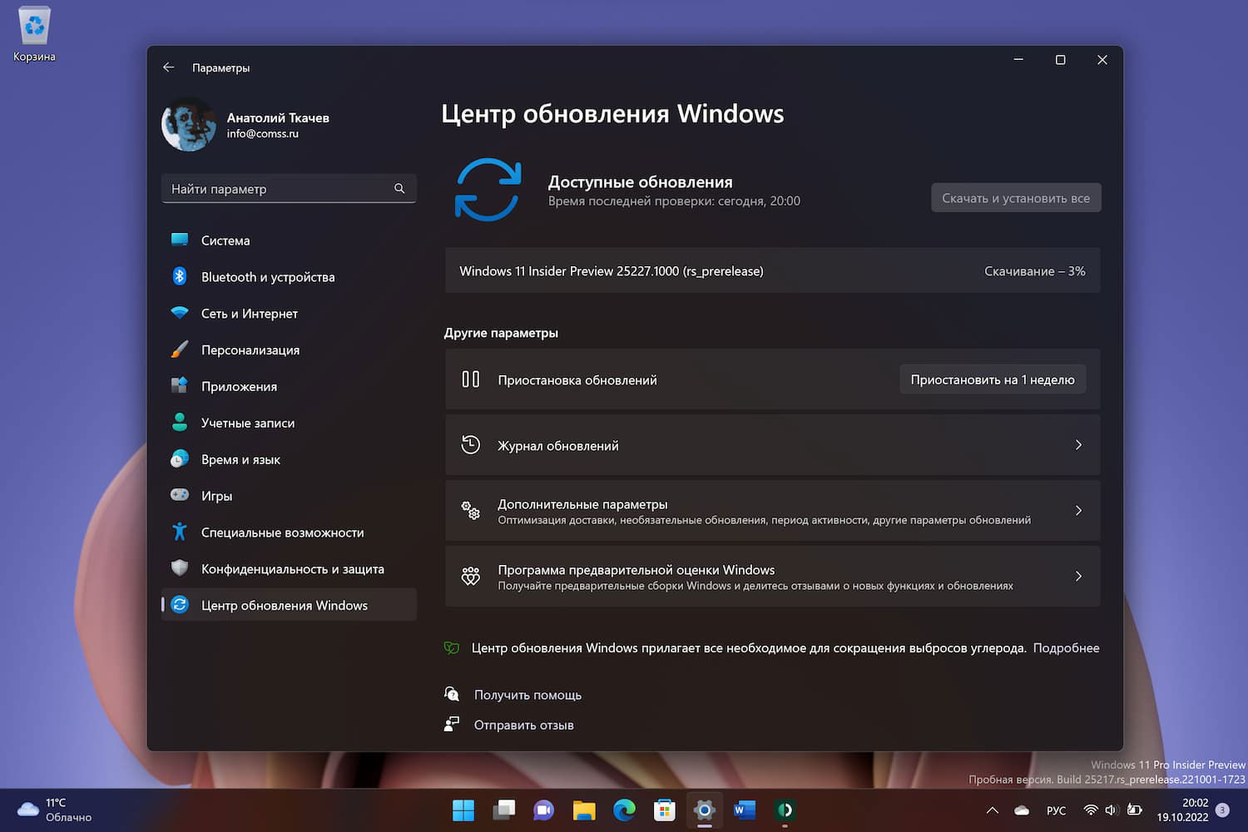Click the pause updates icon
The image size is (1248, 832).
point(470,379)
